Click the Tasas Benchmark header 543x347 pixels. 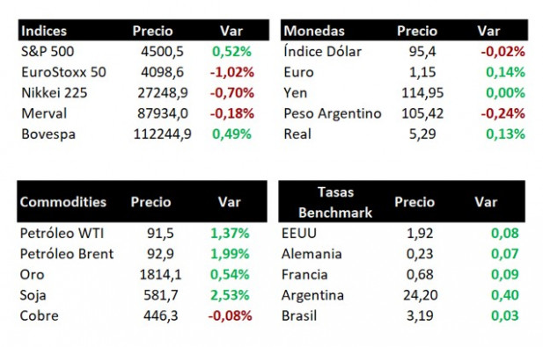335,202
